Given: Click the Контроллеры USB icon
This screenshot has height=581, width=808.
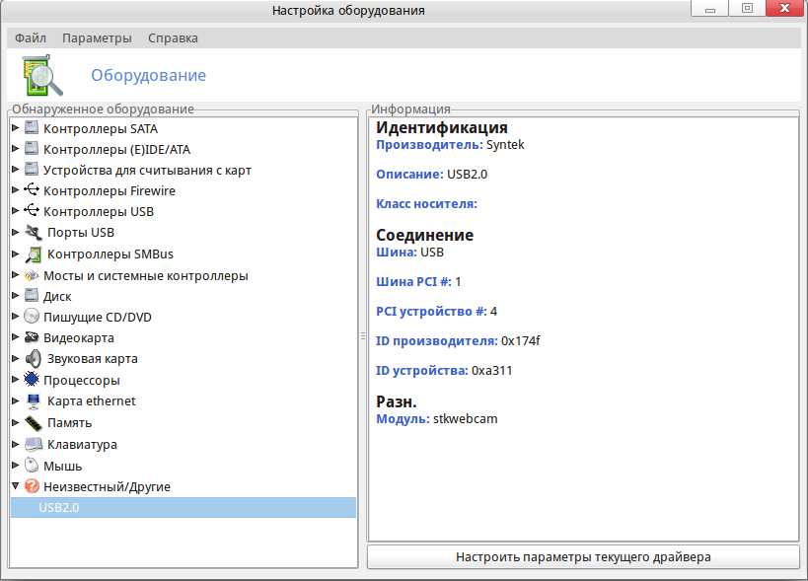Looking at the screenshot, I should (x=32, y=210).
